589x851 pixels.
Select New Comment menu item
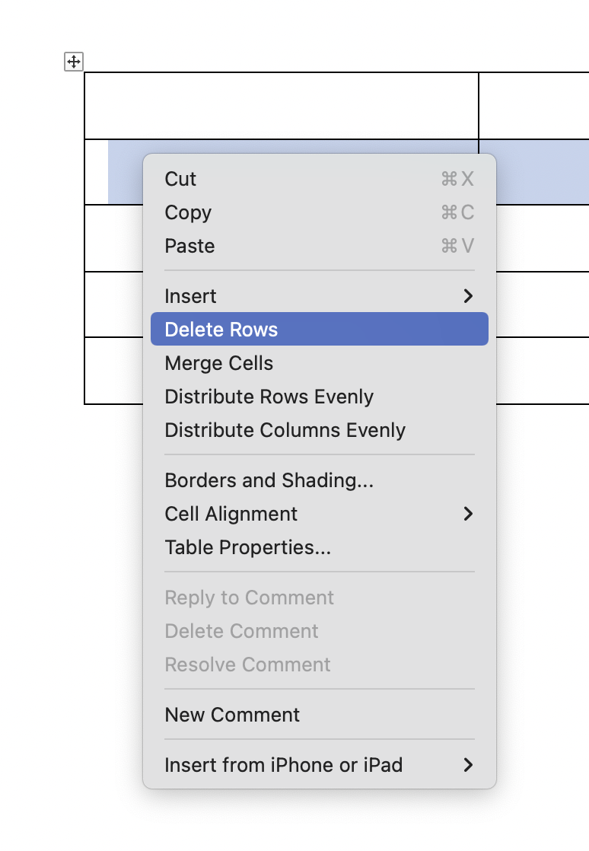point(232,715)
